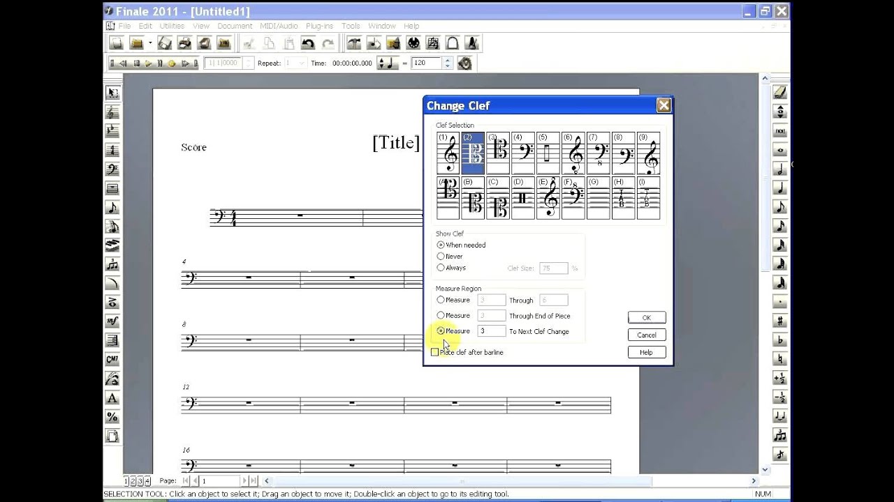Click the Eraser tool in right palette
The image size is (894, 502).
pyautogui.click(x=780, y=92)
